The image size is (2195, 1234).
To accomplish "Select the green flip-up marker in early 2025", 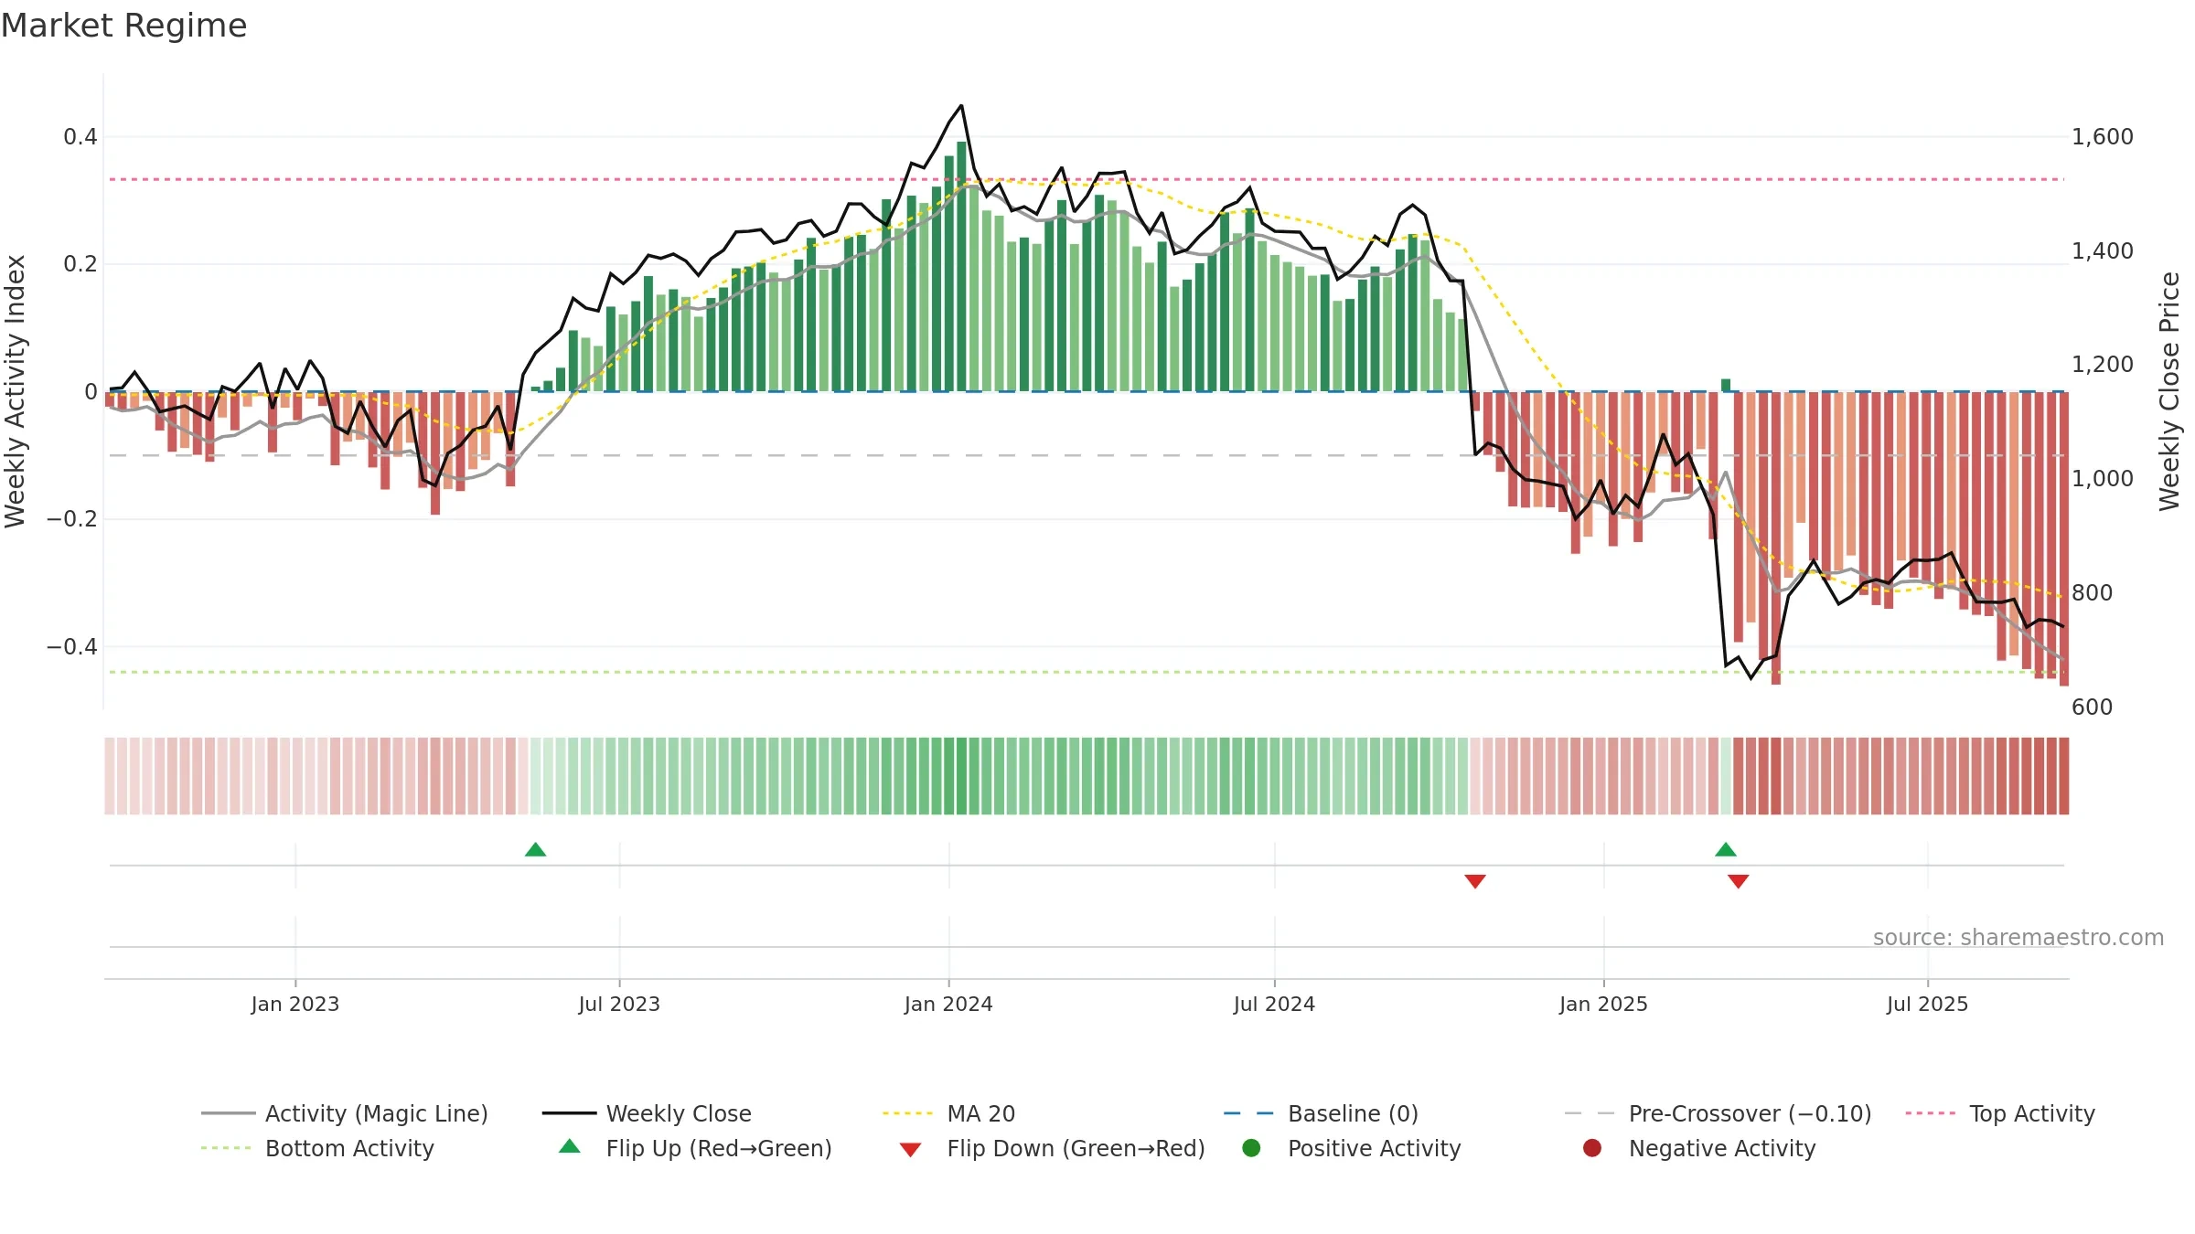I will pos(1726,849).
